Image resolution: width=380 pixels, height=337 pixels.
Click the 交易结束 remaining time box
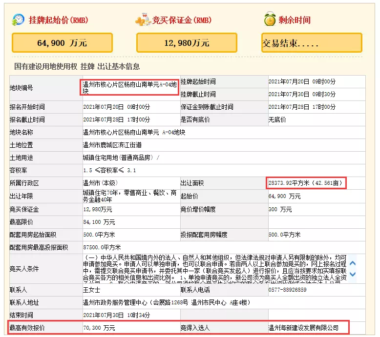tap(312, 43)
